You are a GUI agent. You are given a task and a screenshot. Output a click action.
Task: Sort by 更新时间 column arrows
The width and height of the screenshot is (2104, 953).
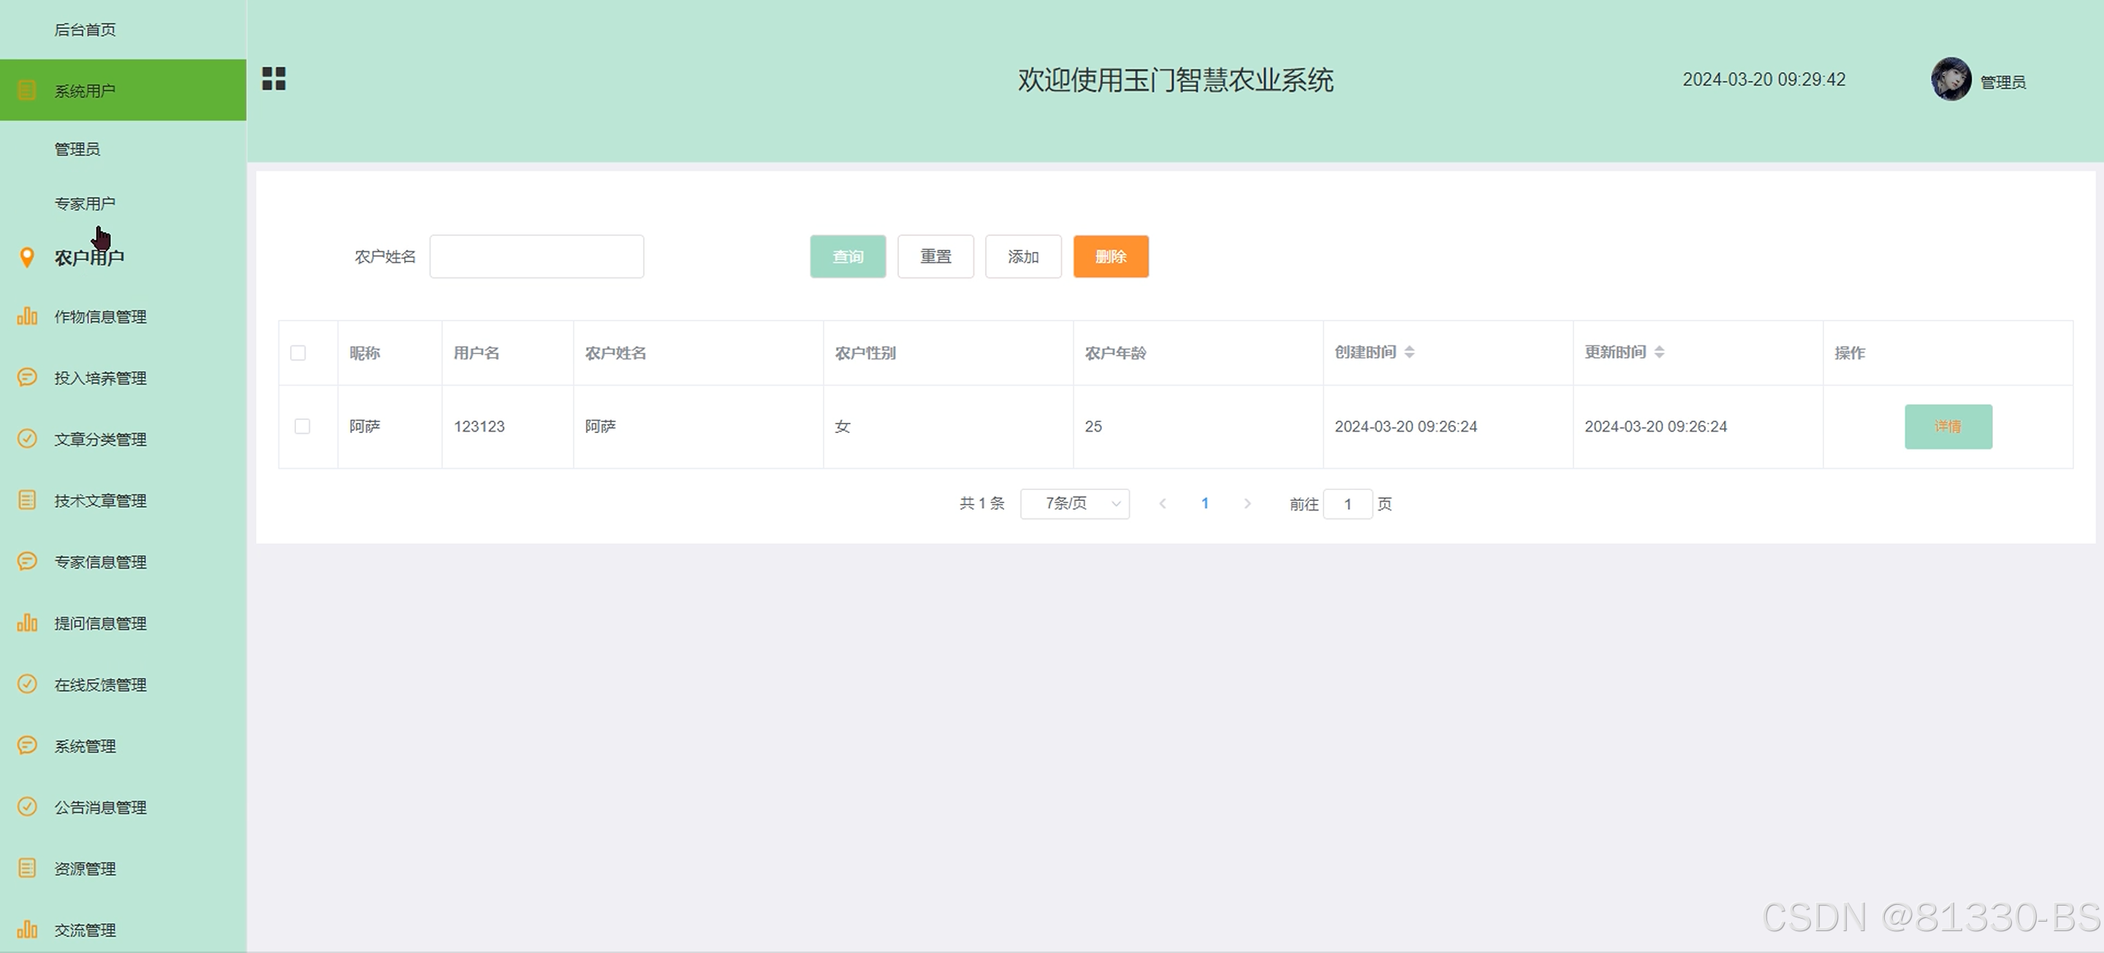point(1659,353)
